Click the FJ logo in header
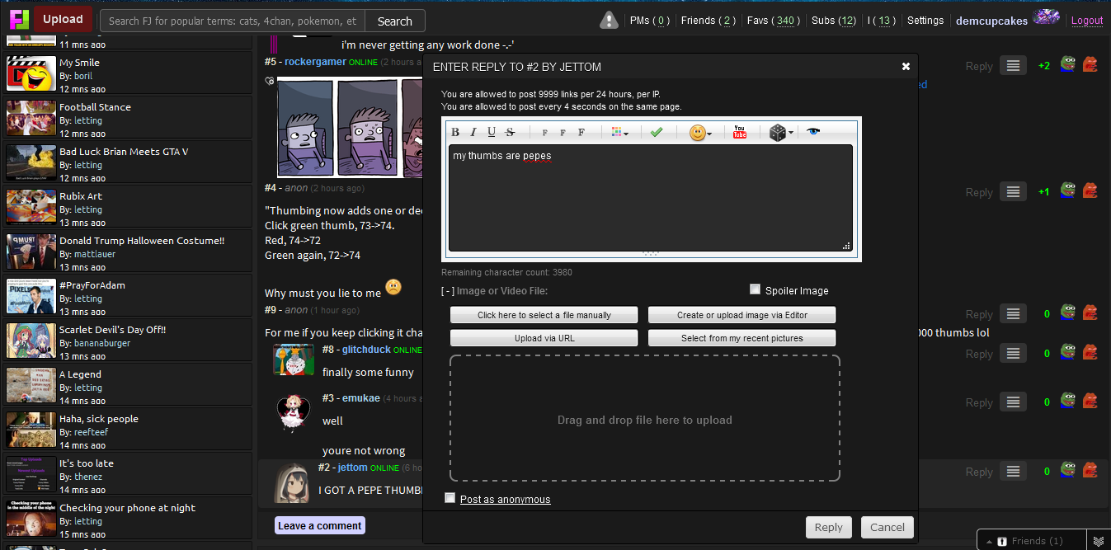 pos(20,19)
